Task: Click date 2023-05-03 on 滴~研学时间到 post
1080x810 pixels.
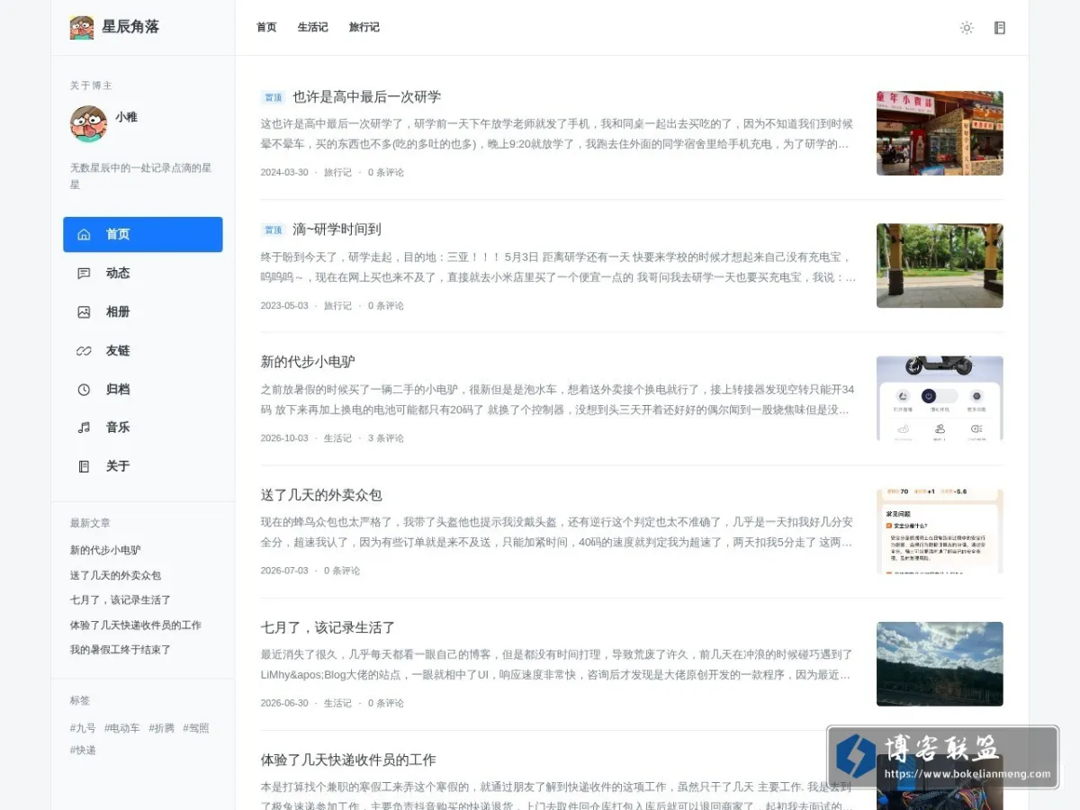Action: click(284, 306)
